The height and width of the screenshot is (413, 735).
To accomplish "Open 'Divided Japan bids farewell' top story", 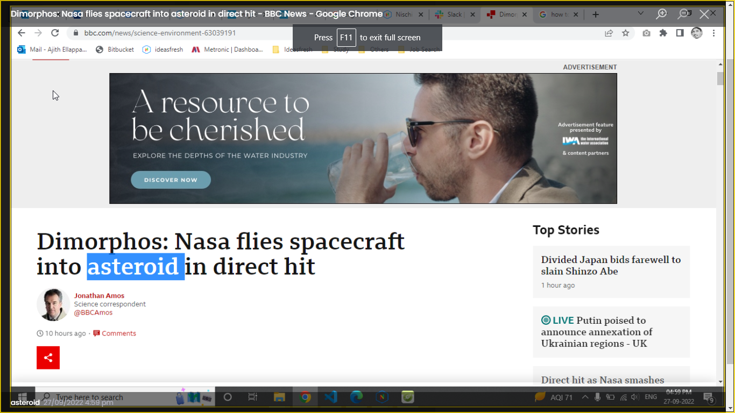I will tap(611, 265).
